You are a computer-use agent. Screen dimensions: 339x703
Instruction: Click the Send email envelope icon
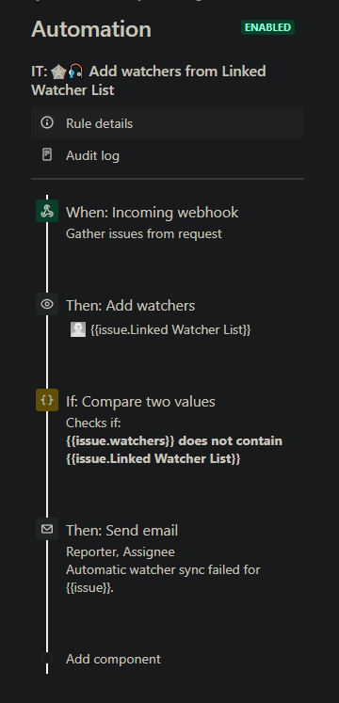[x=47, y=529]
